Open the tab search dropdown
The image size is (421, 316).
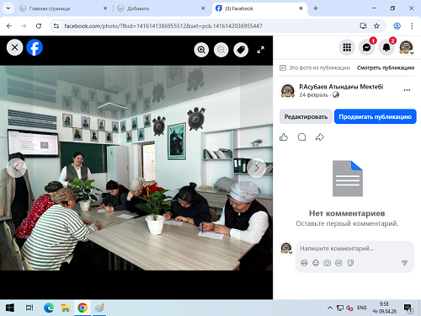[x=8, y=8]
